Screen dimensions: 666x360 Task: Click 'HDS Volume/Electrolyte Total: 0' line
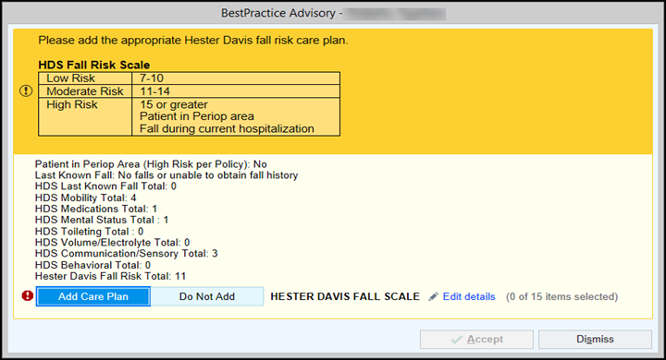112,242
